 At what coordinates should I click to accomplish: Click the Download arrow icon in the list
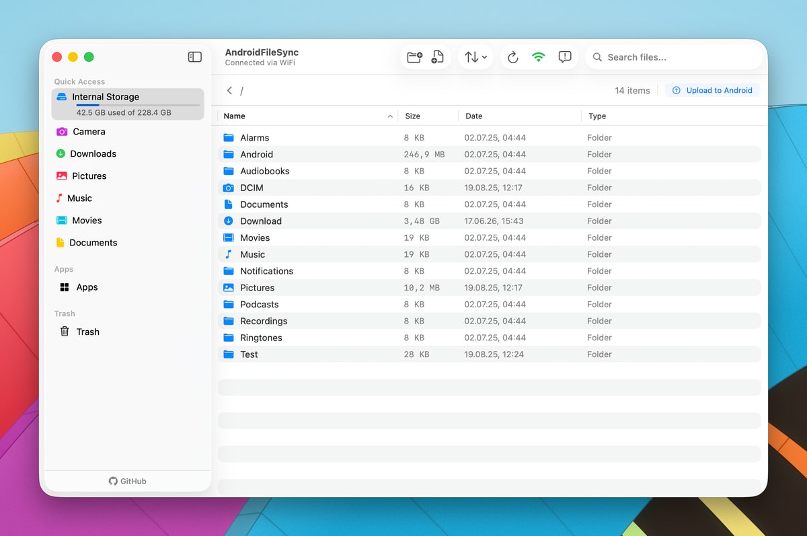228,221
